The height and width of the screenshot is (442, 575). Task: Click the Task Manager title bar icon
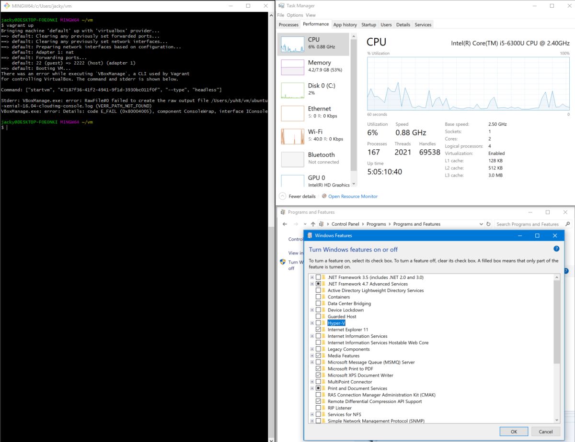click(x=281, y=6)
